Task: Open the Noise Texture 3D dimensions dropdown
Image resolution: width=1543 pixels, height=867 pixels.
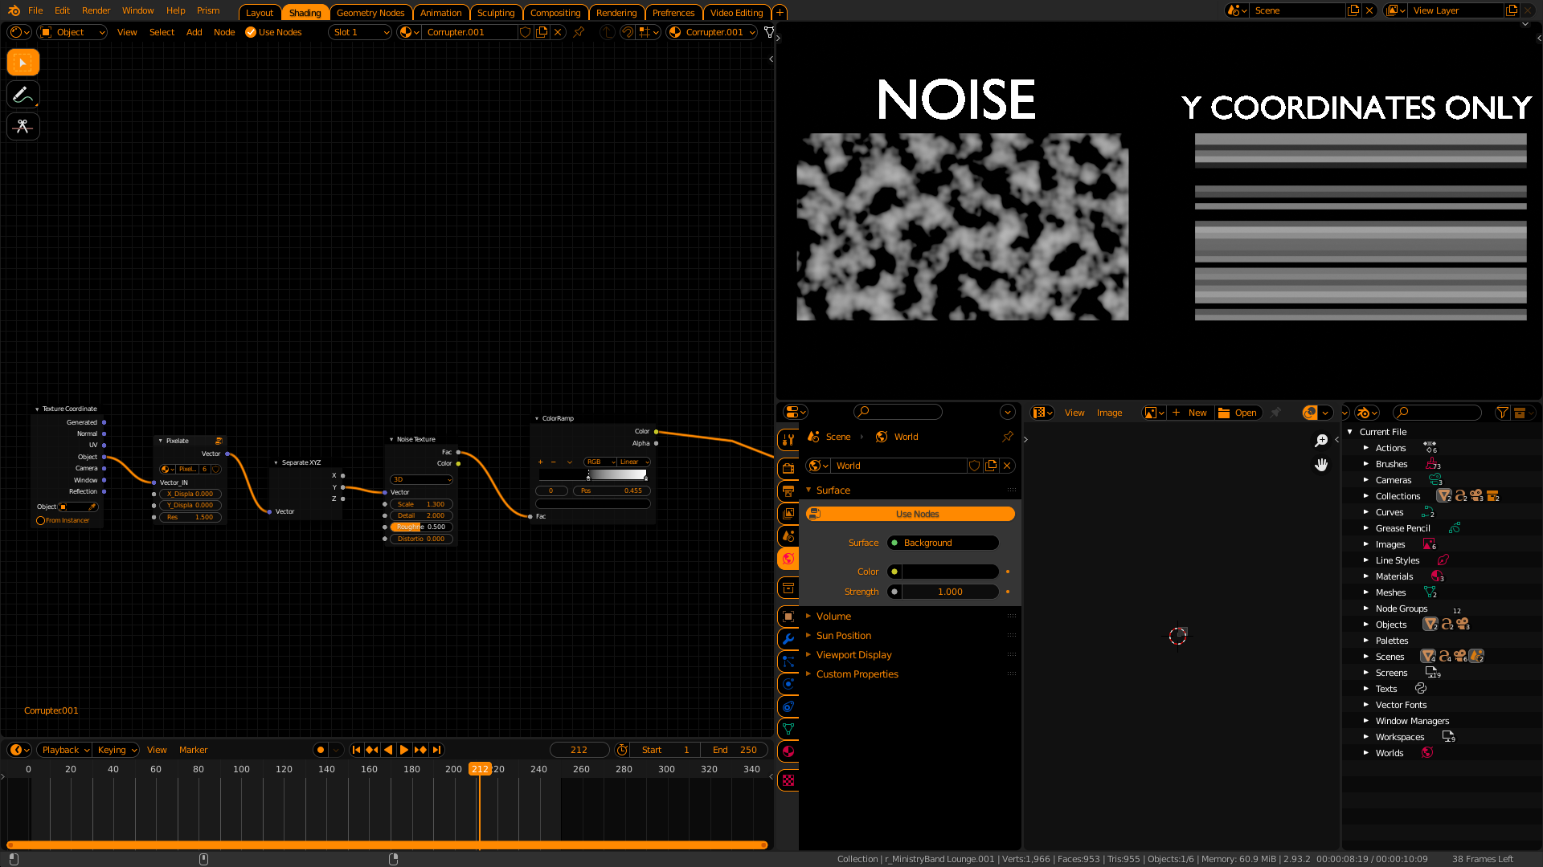Action: [x=422, y=479]
